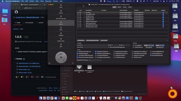Image resolution: width=181 pixels, height=101 pixels.
Task: Open the Tools menu in menu bar
Action: point(42,1)
